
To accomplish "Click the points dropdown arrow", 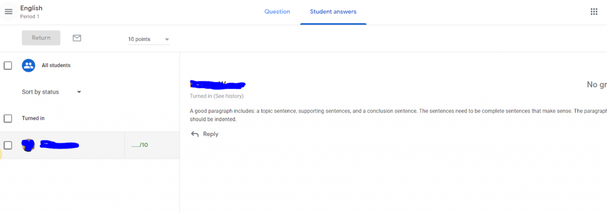I will [x=167, y=40].
